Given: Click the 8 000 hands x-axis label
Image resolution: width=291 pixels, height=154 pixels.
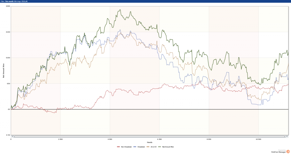Looking at the screenshot, I should 209,139.
